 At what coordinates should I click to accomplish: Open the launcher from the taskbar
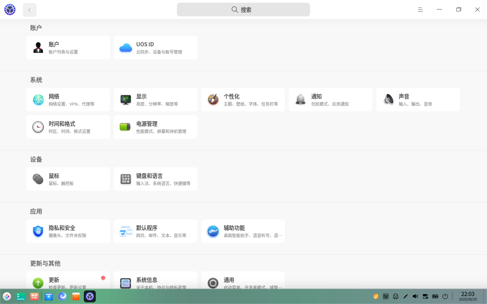pyautogui.click(x=7, y=296)
